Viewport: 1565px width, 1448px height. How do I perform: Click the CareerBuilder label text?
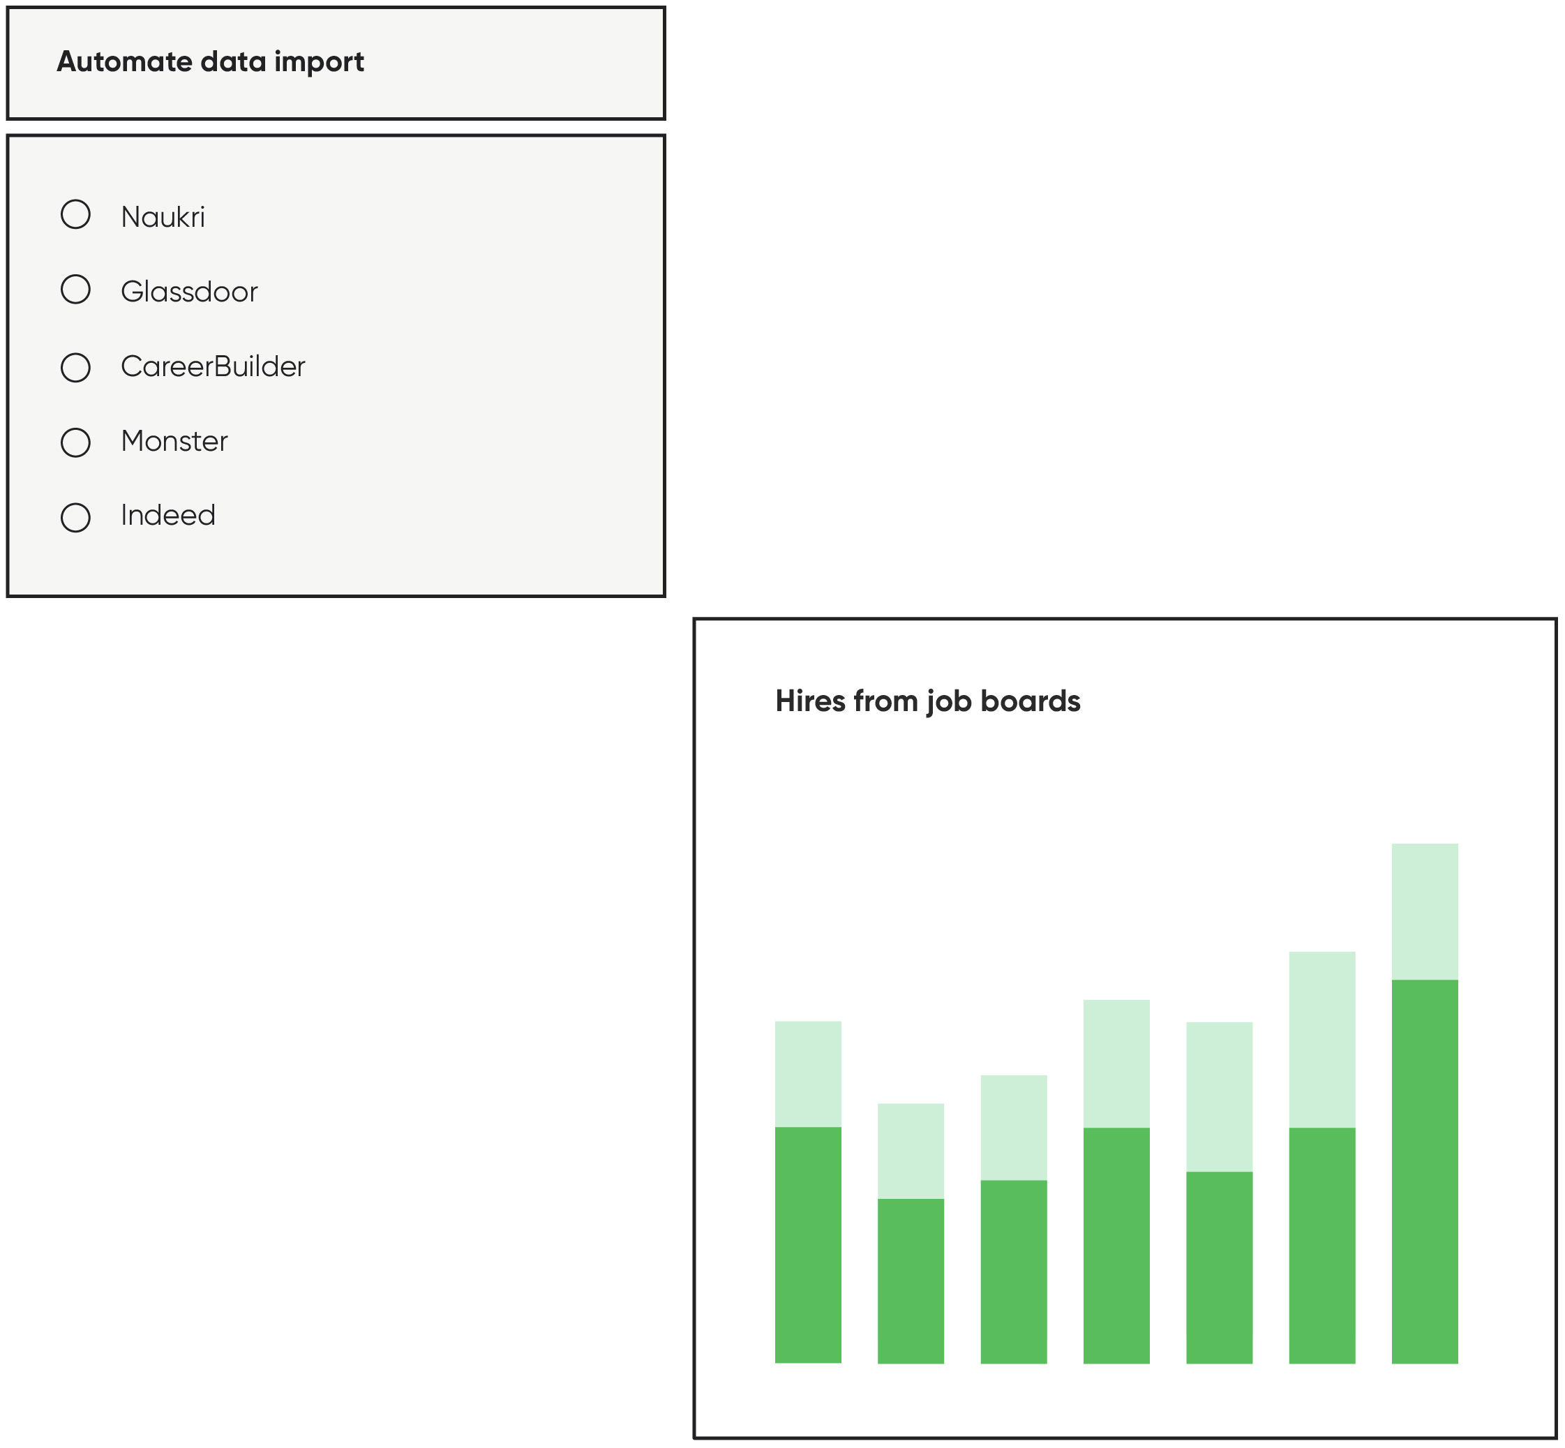pyautogui.click(x=213, y=366)
